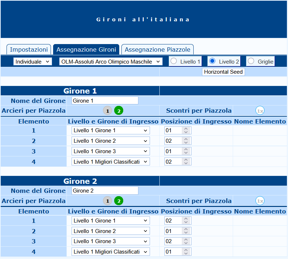Open Girone 2 element 4 Migliori Classificati dropdown

point(111,252)
